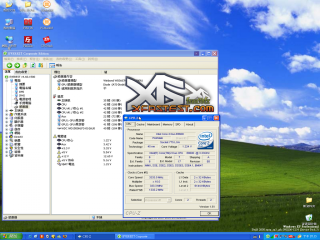
Task: Click the 電壓值 voltage warning section icon
Action: click(55, 136)
